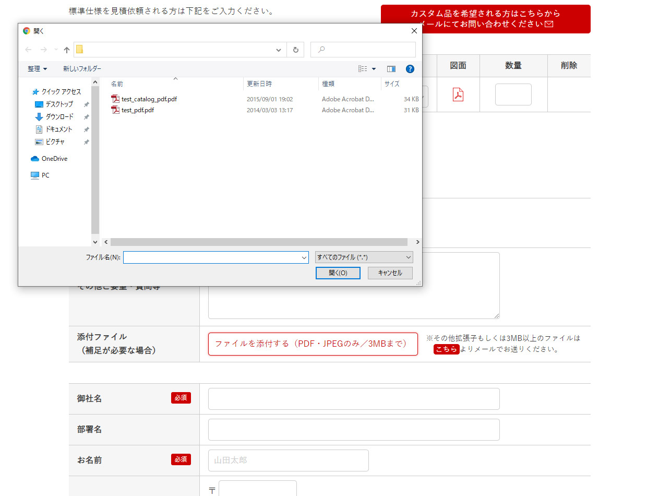Open dialog help icon
The width and height of the screenshot is (659, 496).
tap(410, 69)
